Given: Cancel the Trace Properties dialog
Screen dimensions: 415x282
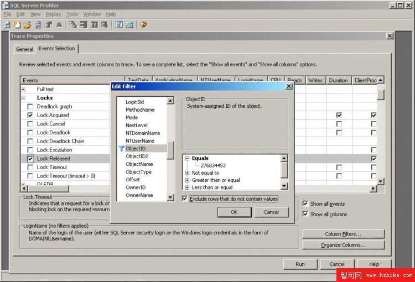Looking at the screenshot, I should [x=337, y=264].
